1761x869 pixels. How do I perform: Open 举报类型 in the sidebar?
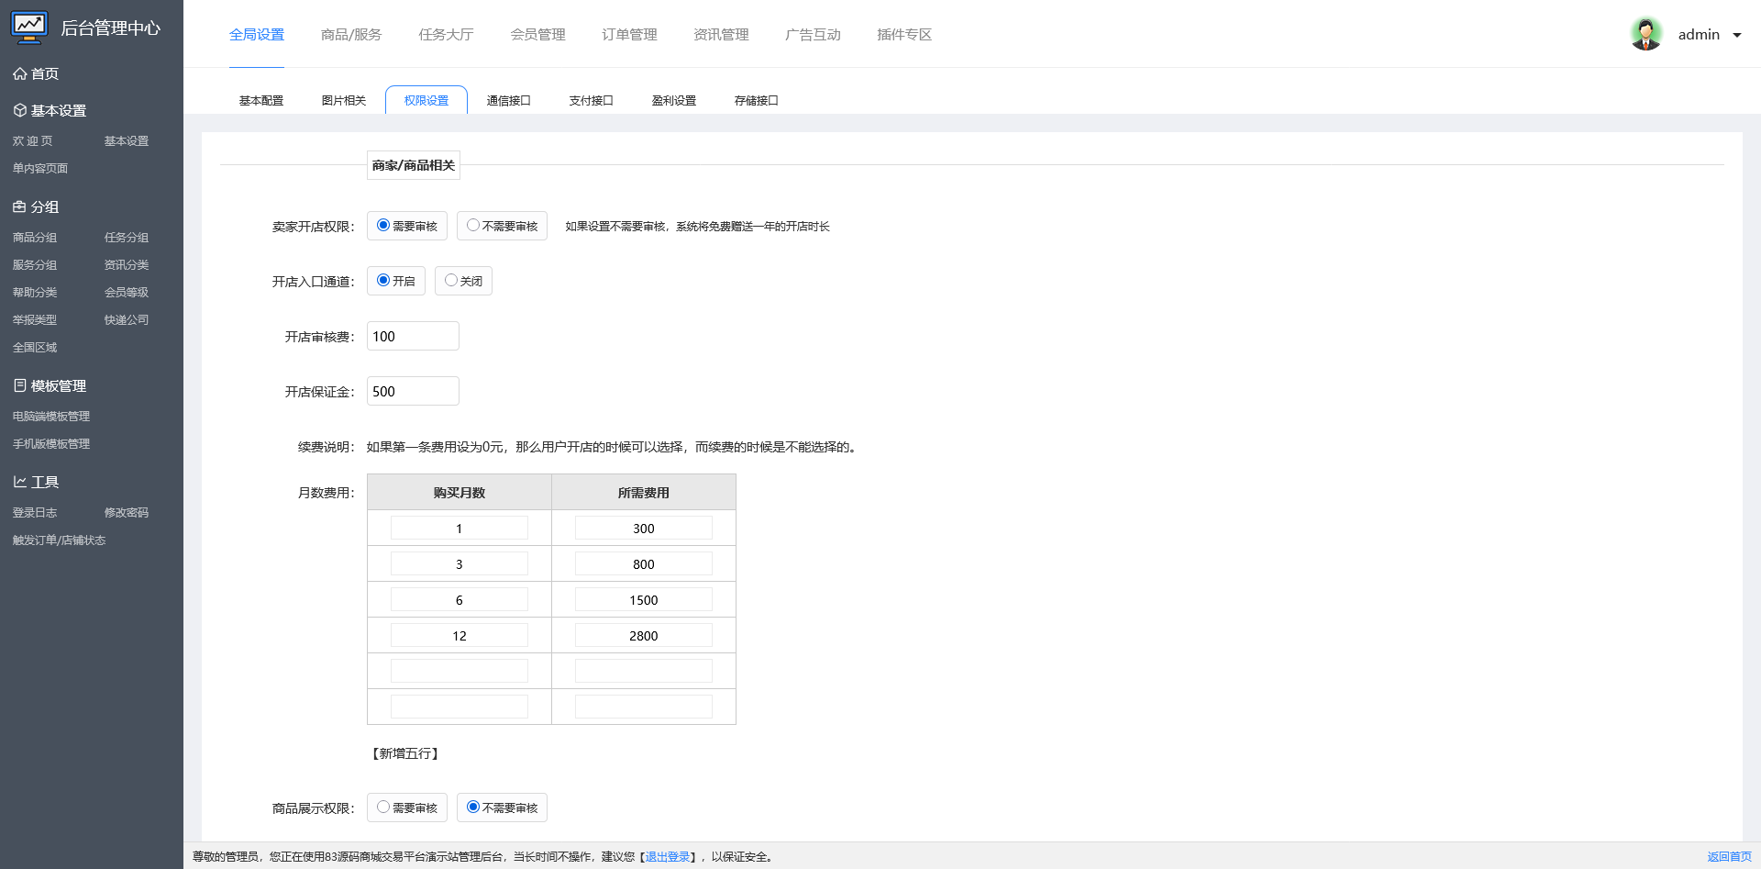coord(35,319)
